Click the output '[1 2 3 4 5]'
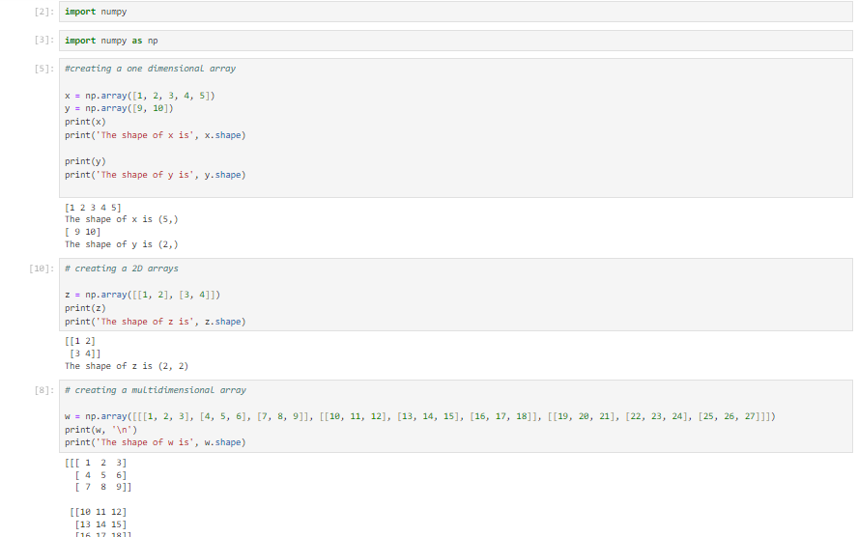 pos(93,208)
